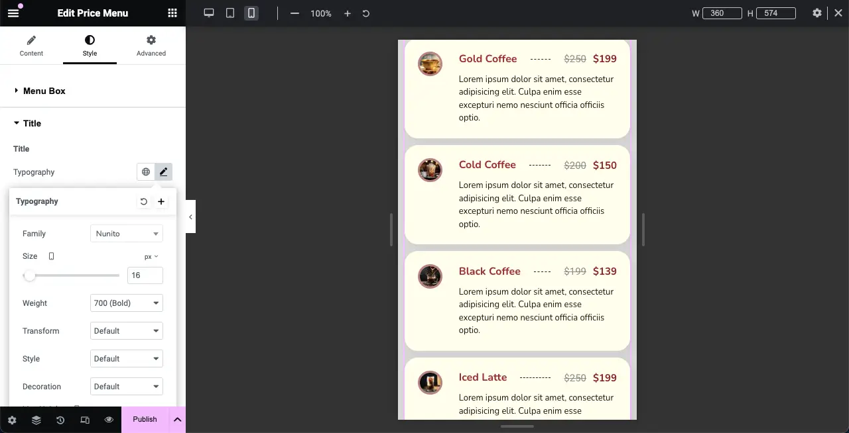Click the struck-through $199 old price
The height and width of the screenshot is (433, 849).
[x=575, y=271]
